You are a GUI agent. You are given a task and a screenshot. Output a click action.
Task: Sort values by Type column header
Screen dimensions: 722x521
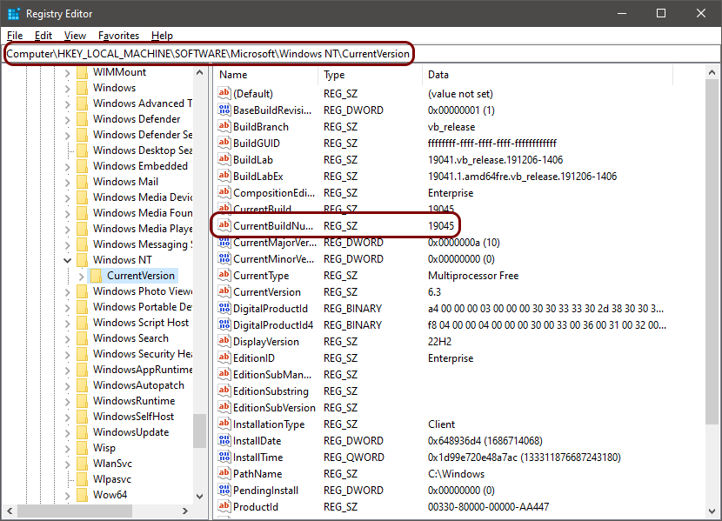(370, 75)
